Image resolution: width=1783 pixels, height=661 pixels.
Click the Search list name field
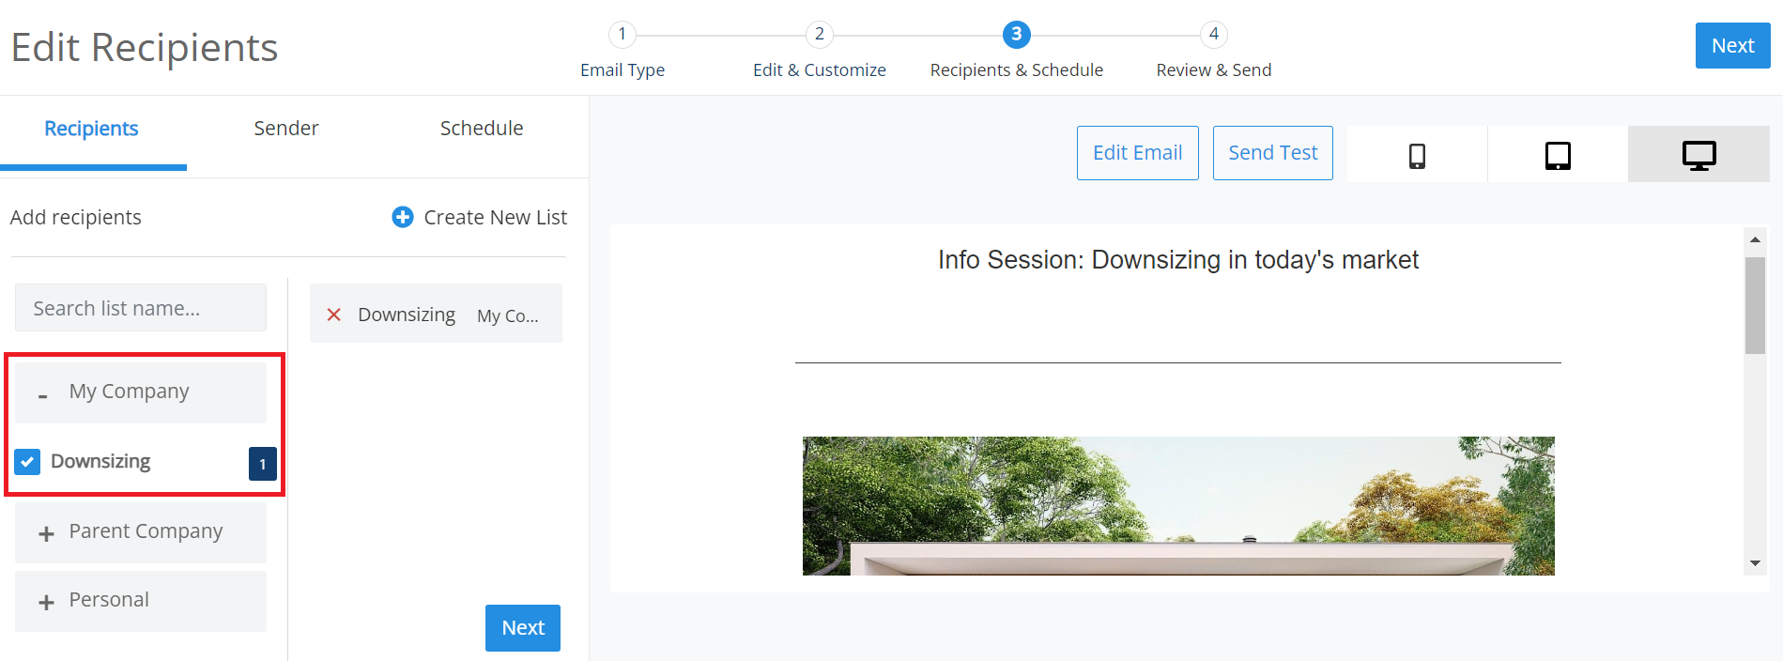141,308
